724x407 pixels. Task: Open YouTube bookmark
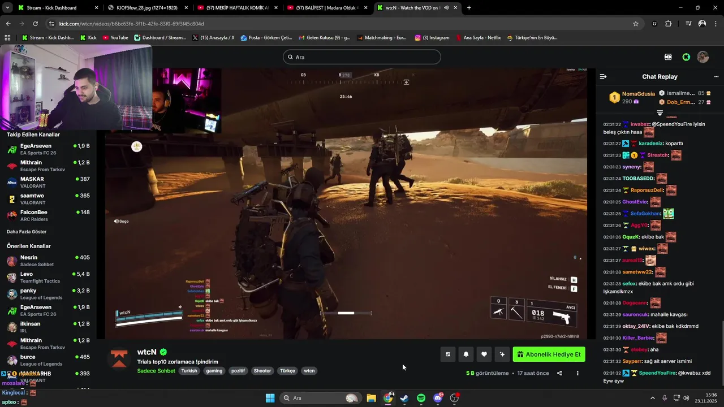[115, 38]
